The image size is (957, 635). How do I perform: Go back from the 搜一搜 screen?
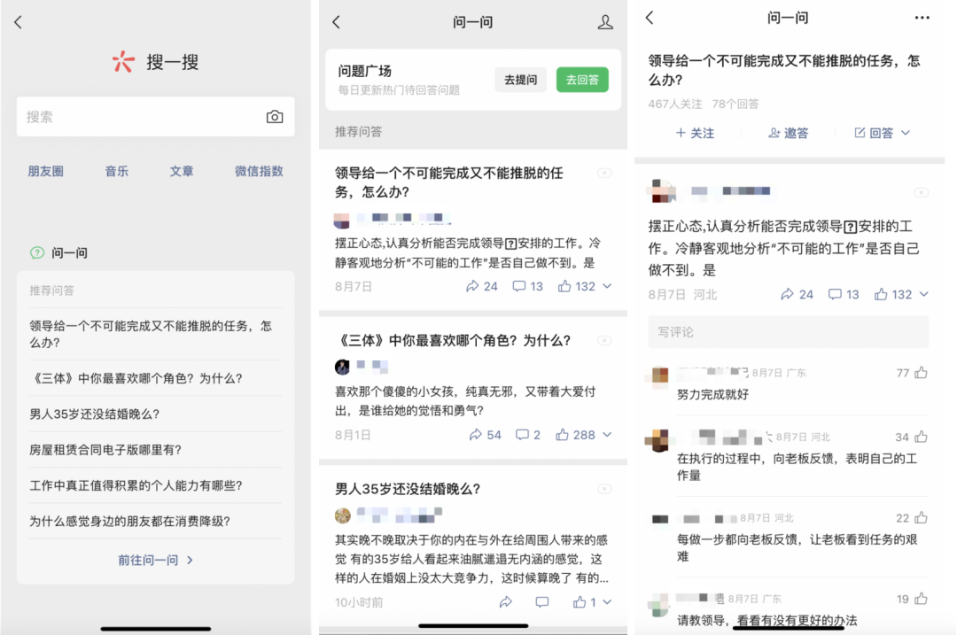(x=19, y=22)
